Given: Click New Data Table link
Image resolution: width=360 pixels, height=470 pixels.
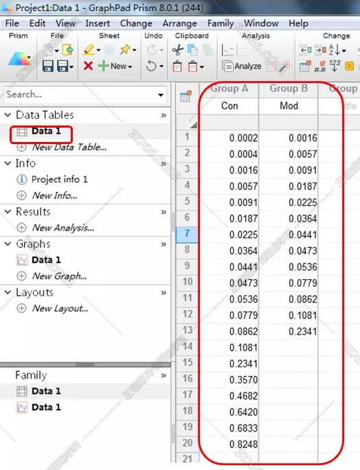Looking at the screenshot, I should point(69,147).
